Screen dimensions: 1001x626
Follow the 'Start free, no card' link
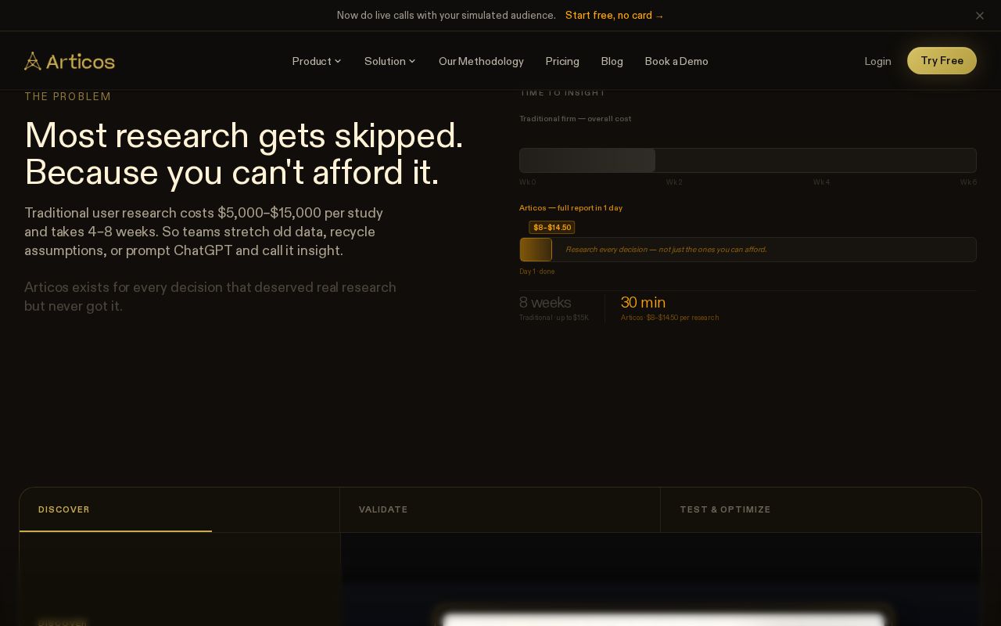(x=615, y=16)
